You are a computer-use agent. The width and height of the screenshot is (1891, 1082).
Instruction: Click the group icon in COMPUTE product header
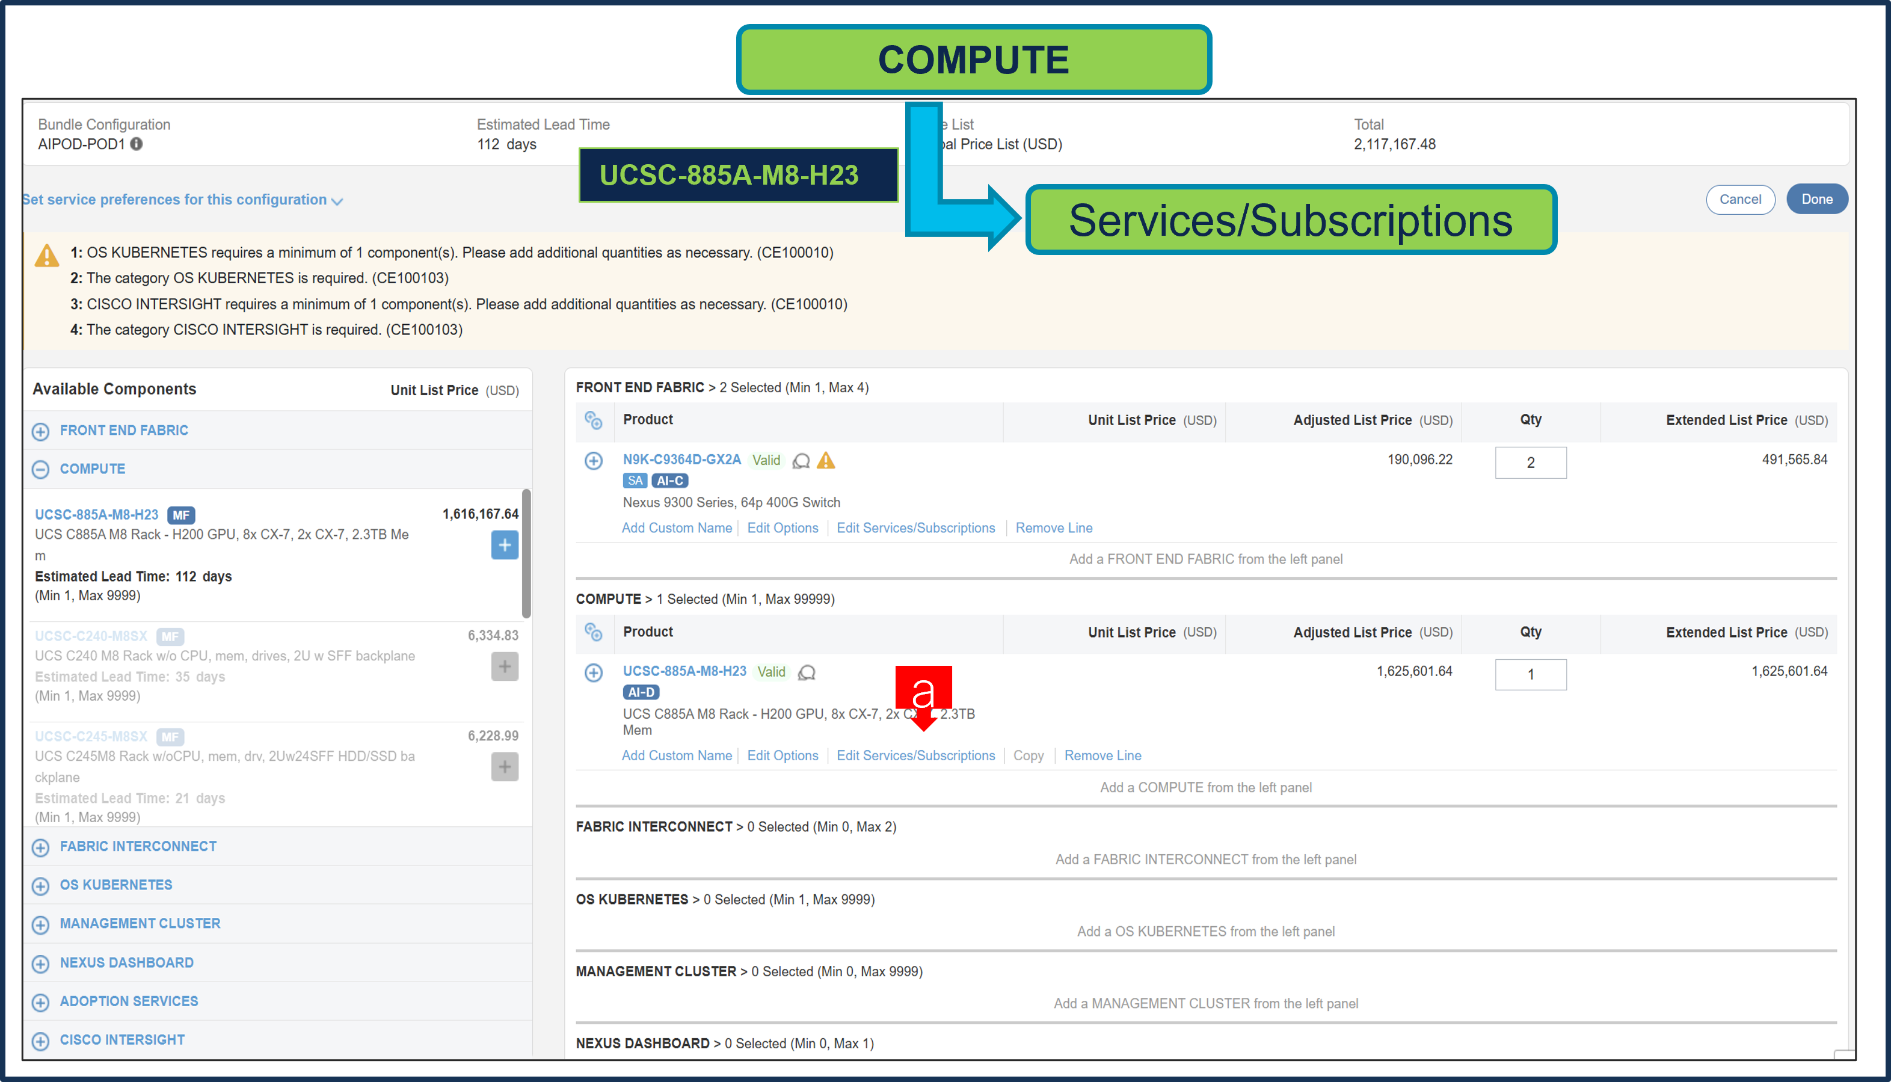594,632
